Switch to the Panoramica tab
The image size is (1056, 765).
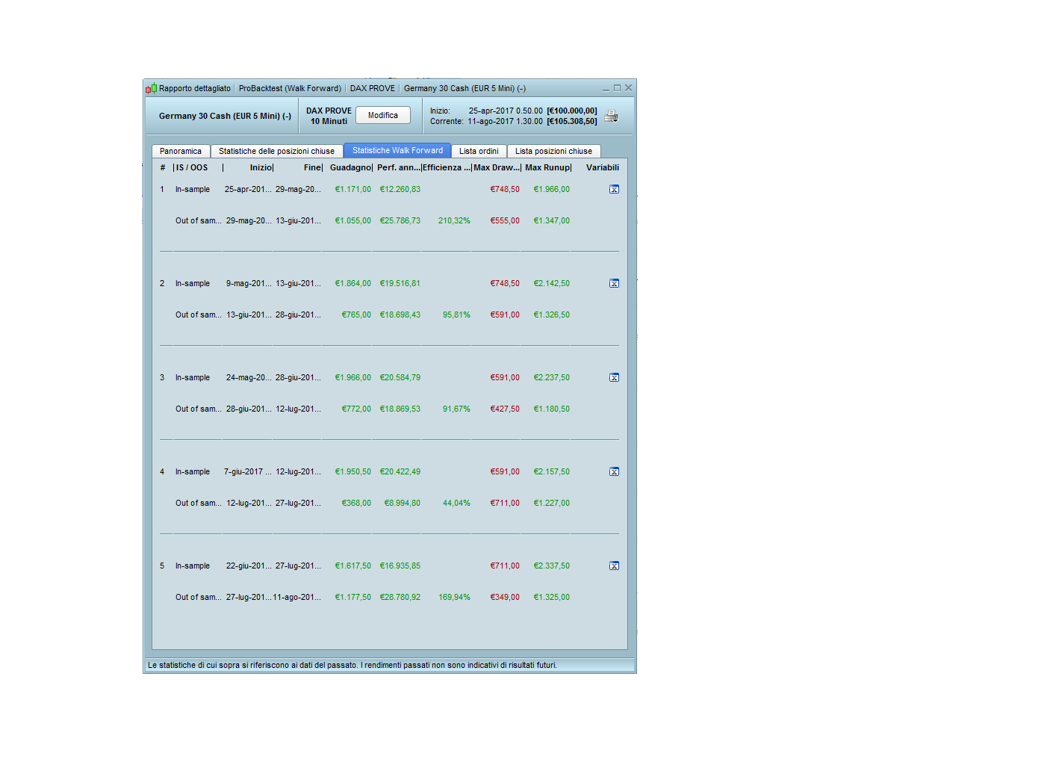(x=181, y=151)
